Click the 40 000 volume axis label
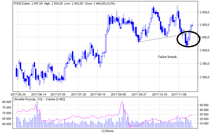 pos(204,110)
